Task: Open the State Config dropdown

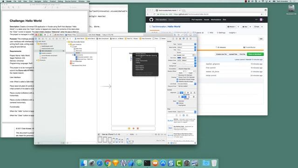Action: (186, 47)
